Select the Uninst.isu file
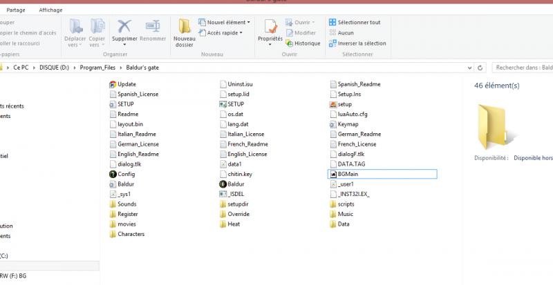 tap(236, 84)
